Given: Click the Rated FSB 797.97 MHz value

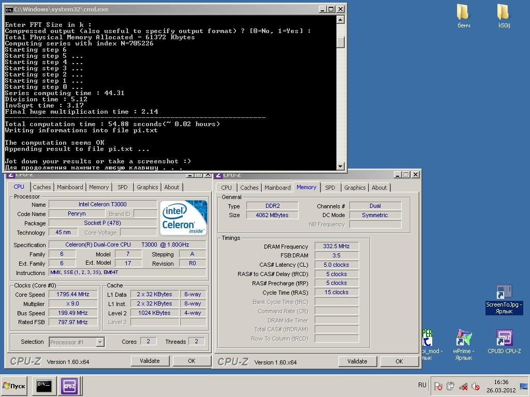Looking at the screenshot, I should tap(73, 322).
